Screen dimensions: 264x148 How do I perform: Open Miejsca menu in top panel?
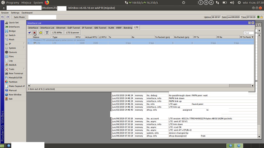point(26,2)
